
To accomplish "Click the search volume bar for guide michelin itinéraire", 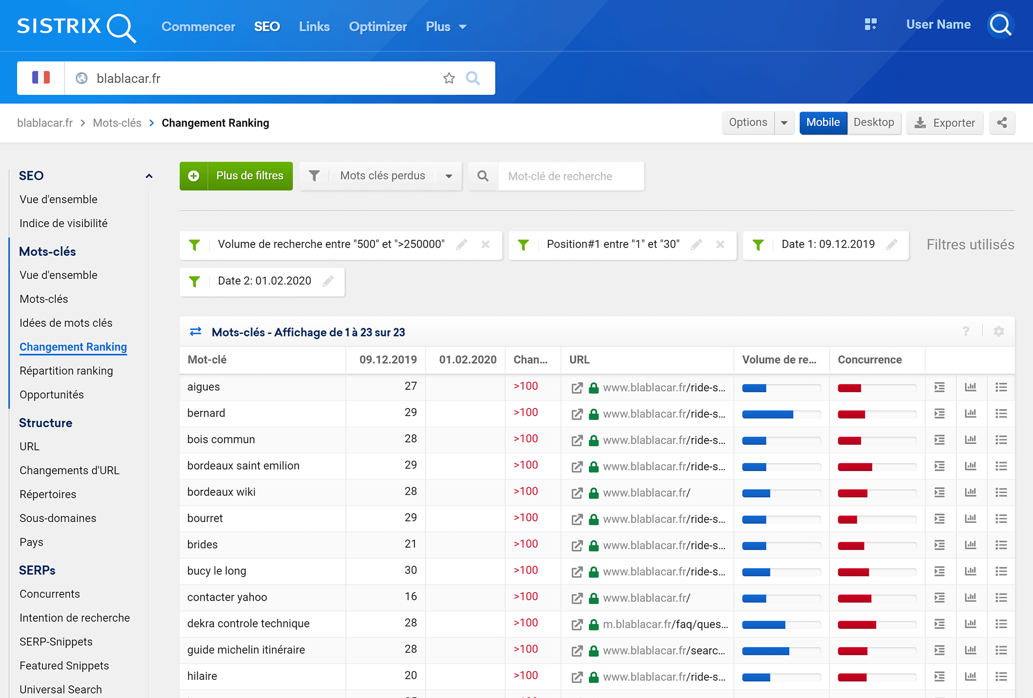I will pyautogui.click(x=781, y=651).
